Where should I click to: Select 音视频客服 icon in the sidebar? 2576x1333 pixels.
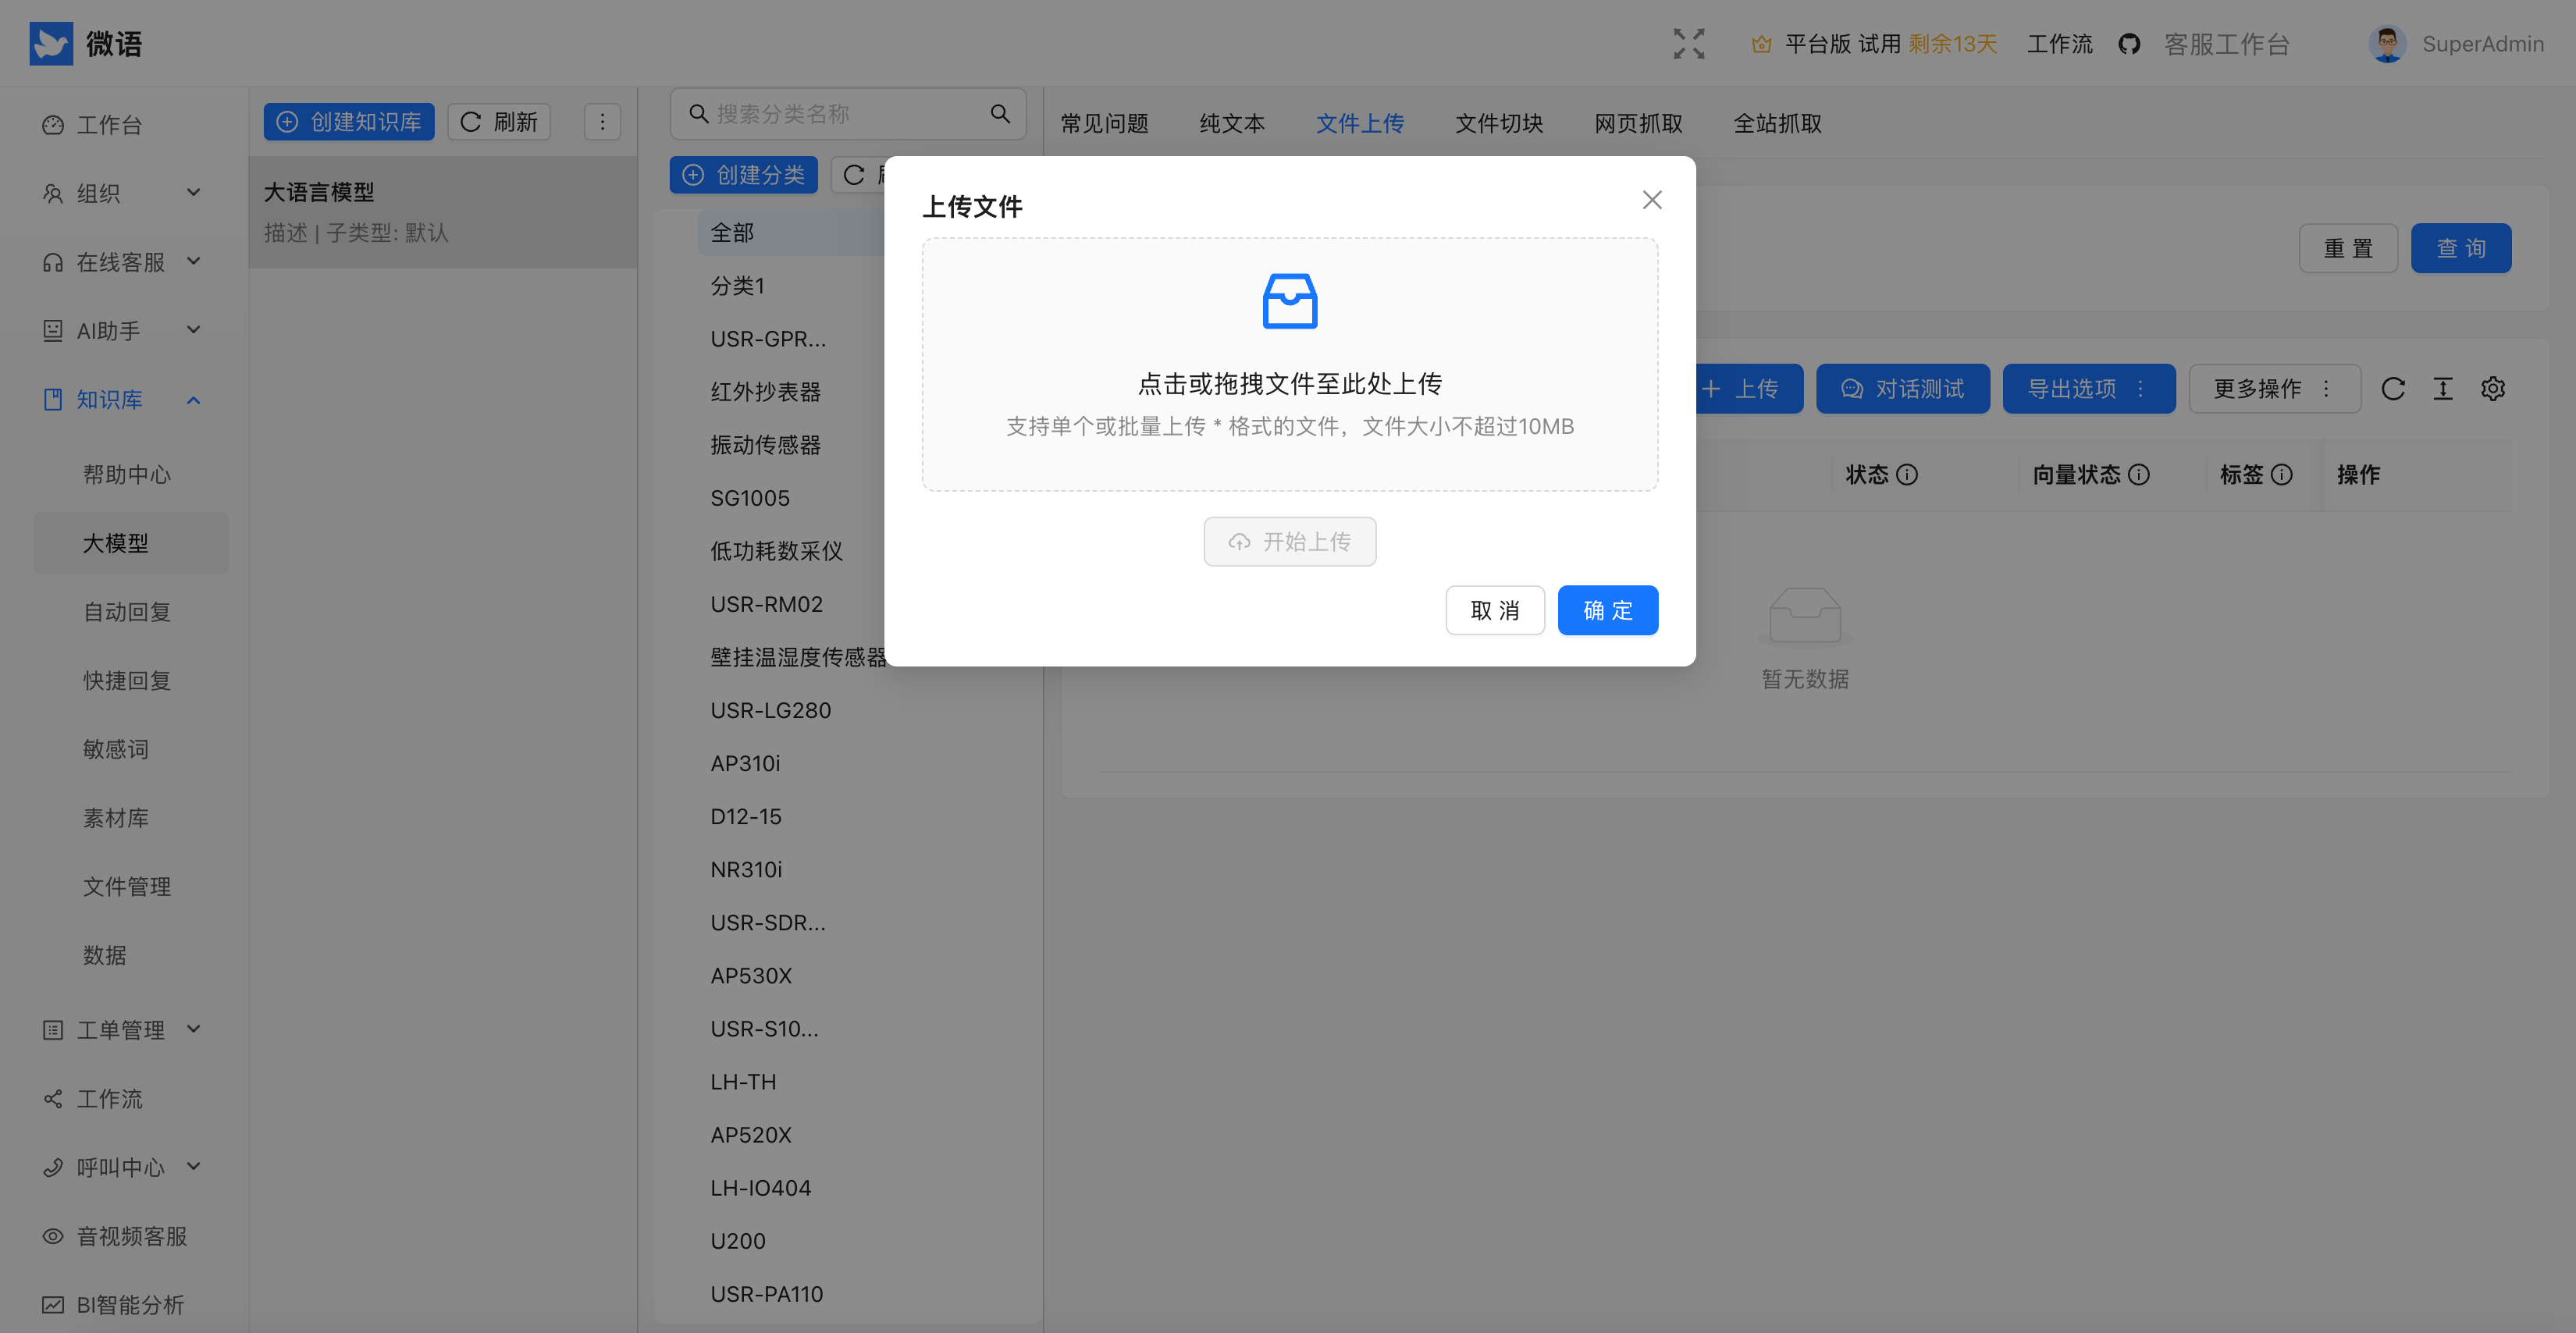coord(52,1236)
